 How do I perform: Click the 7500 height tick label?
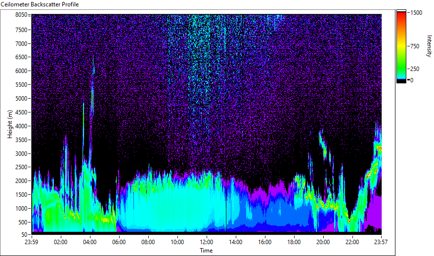click(x=21, y=30)
